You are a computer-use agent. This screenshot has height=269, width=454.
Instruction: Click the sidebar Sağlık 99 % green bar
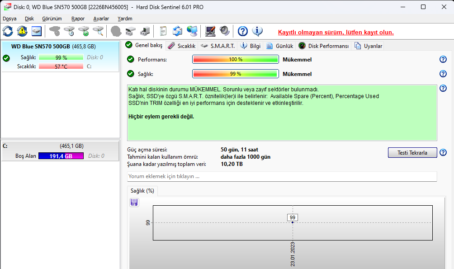tap(61, 57)
